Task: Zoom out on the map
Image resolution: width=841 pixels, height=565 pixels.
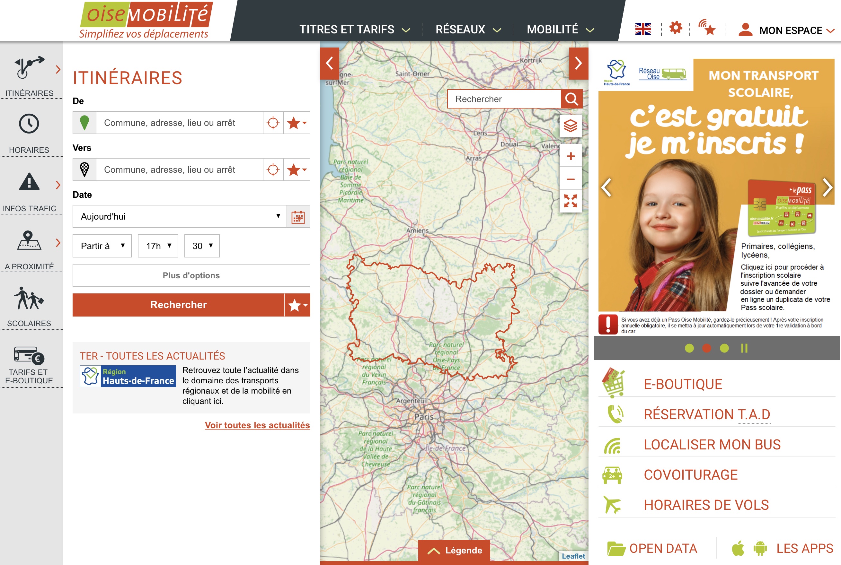Action: [570, 179]
